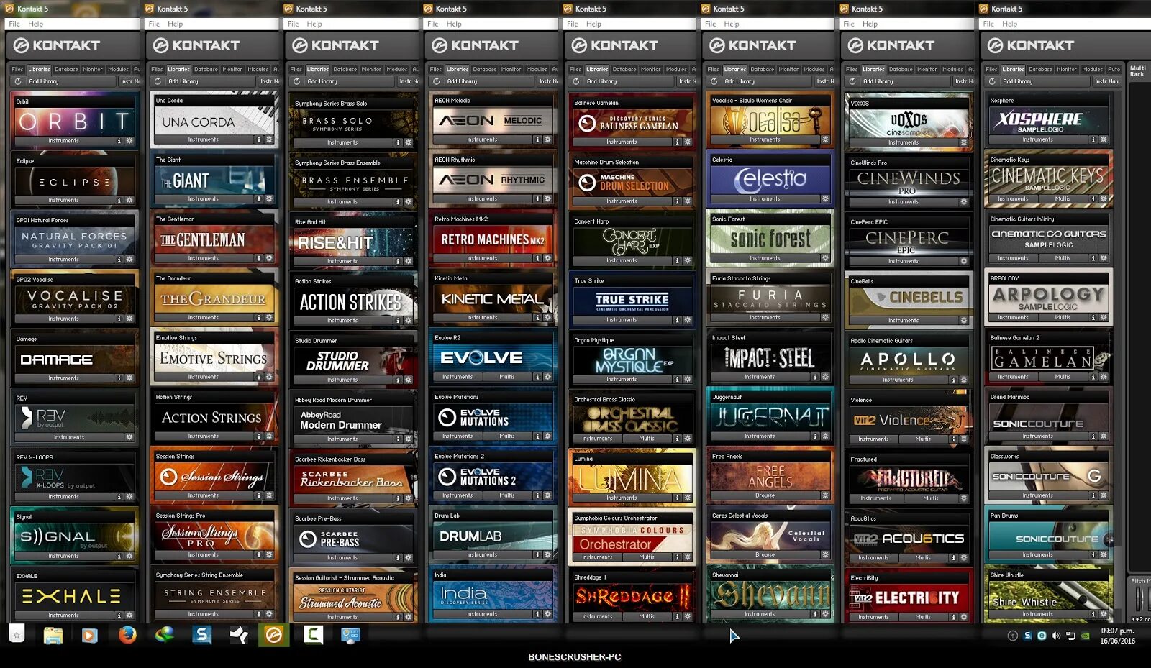The image size is (1151, 668).
Task: Open the File menu in the Orbit window
Action: pyautogui.click(x=14, y=24)
